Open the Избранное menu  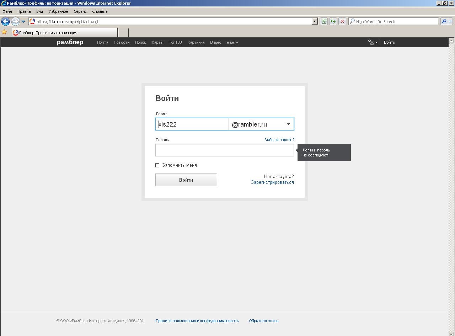58,11
